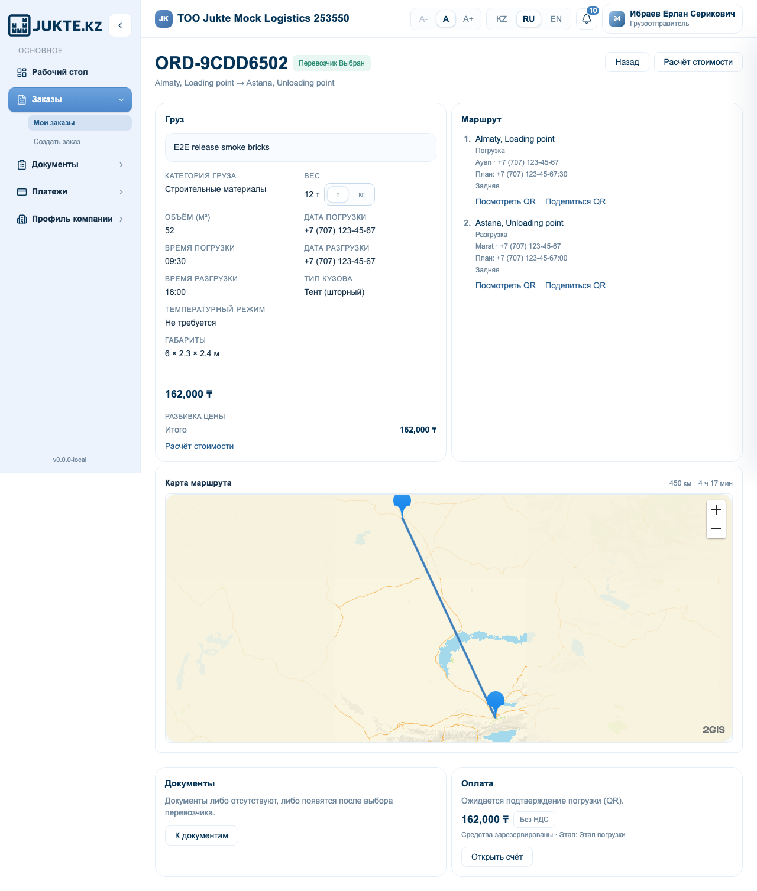
Task: Click Итого total 162,000 ₸ value
Action: coord(418,430)
